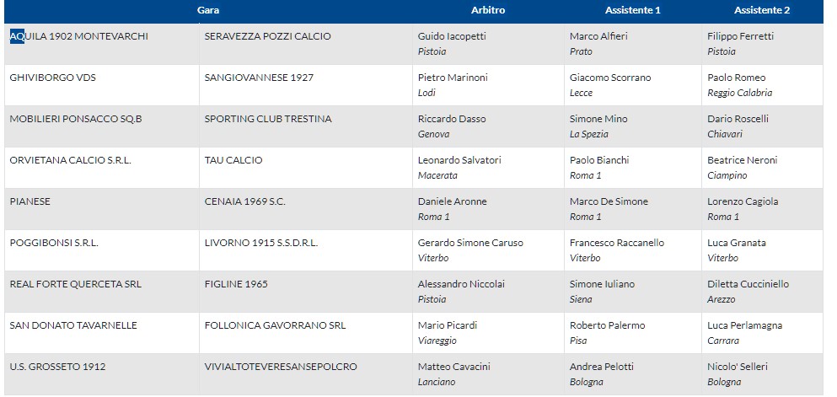This screenshot has height=397, width=837.
Task: Select assistant Diletta Cucciniello
Action: [x=747, y=284]
